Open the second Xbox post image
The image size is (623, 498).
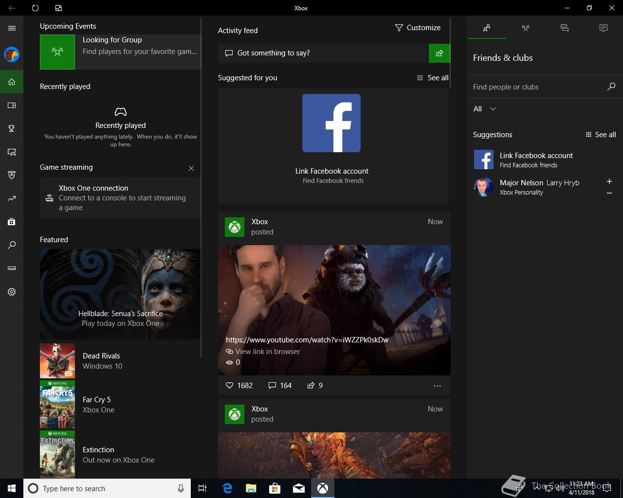(334, 455)
